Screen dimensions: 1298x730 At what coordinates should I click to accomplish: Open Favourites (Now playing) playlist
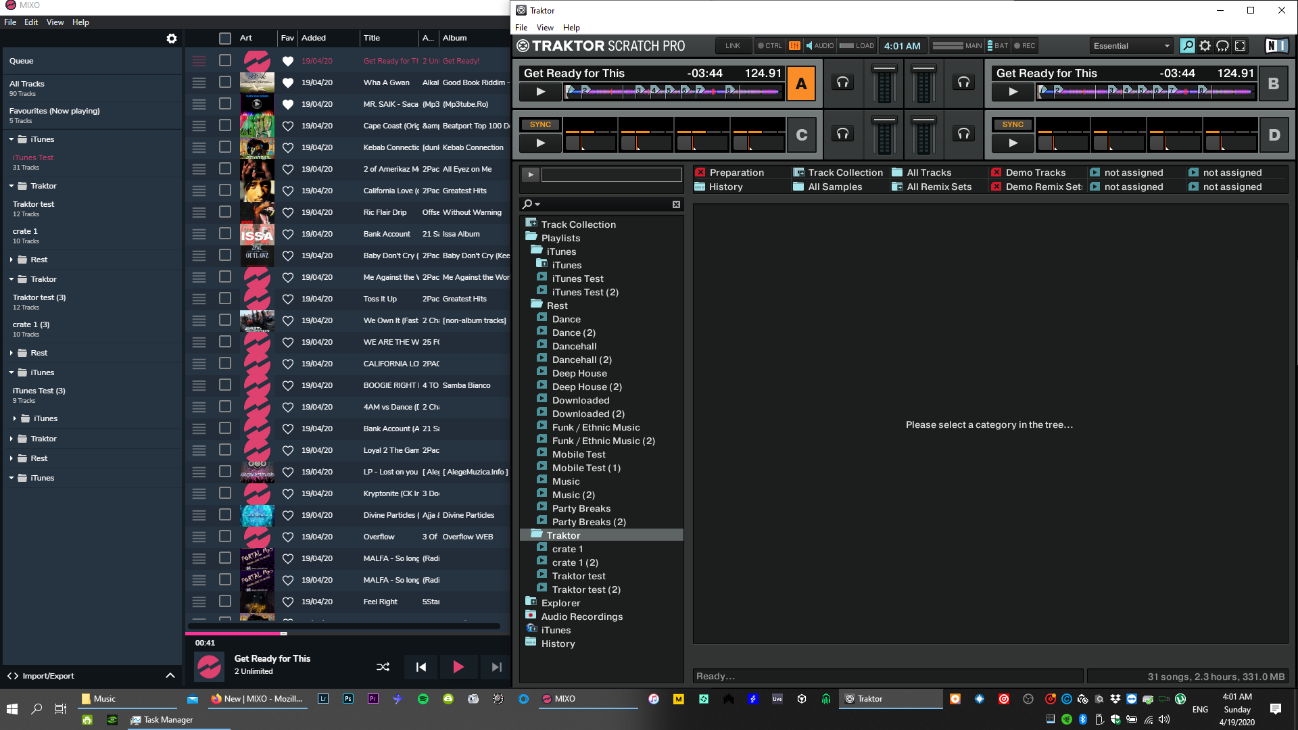point(93,115)
